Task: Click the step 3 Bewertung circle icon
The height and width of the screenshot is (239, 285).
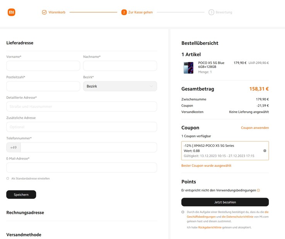Action: (211, 12)
